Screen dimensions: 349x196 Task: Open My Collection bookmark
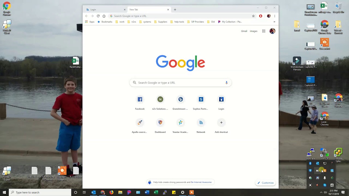pos(230,22)
